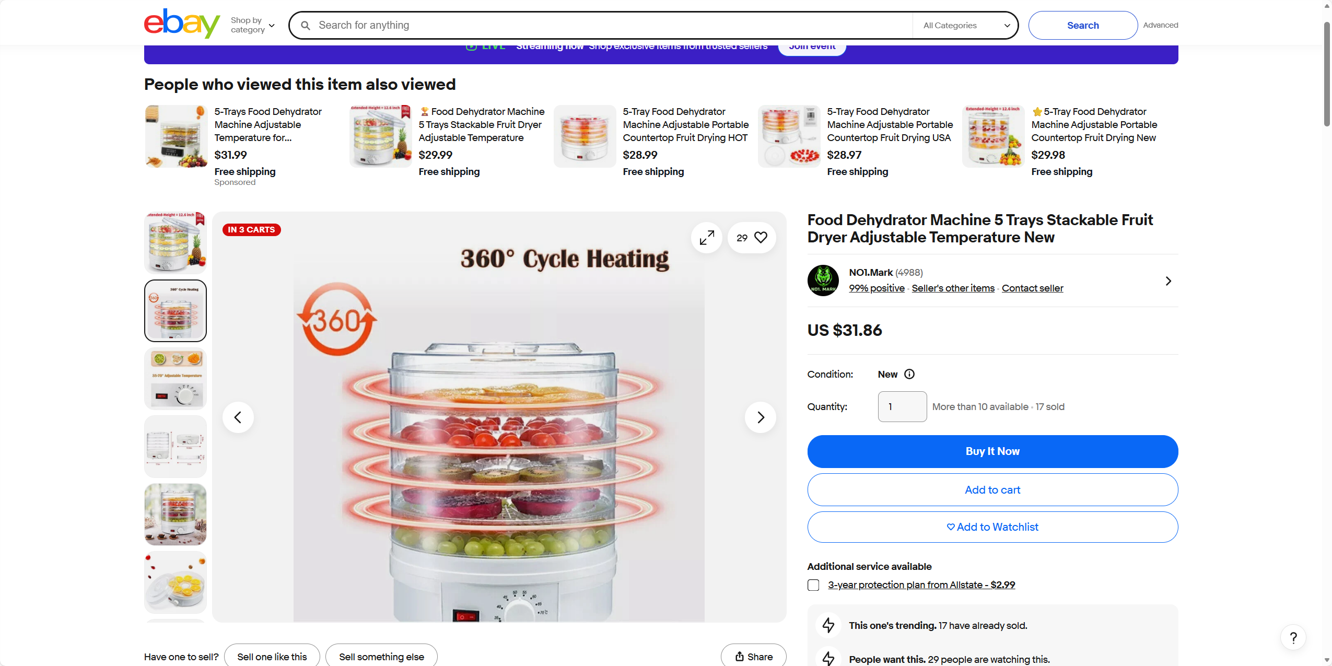Enable the 3-year Allstate protection plan checkbox
The image size is (1332, 666).
(813, 585)
